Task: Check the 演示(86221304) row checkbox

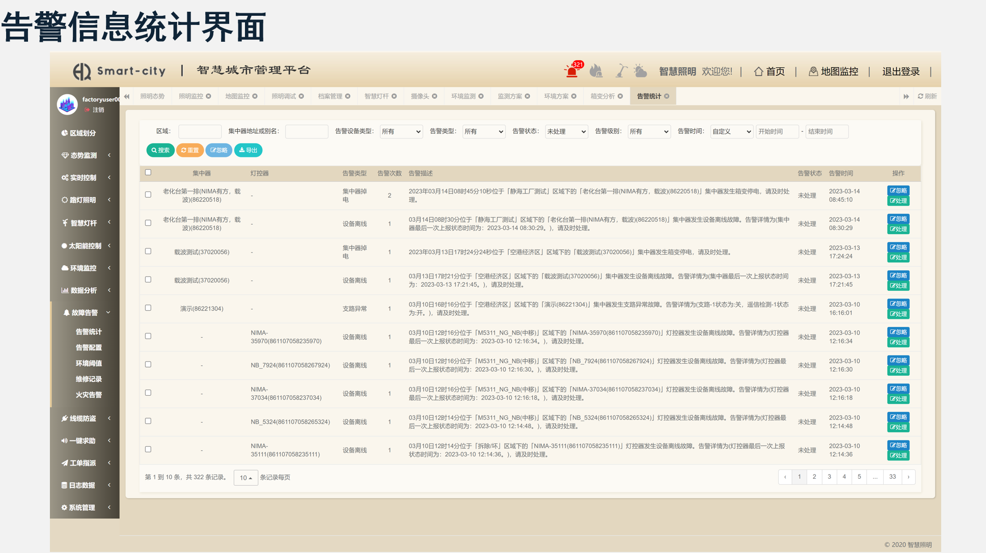Action: [x=148, y=308]
